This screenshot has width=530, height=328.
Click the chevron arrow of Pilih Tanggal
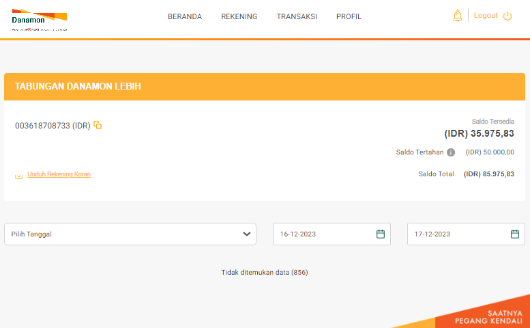[247, 234]
